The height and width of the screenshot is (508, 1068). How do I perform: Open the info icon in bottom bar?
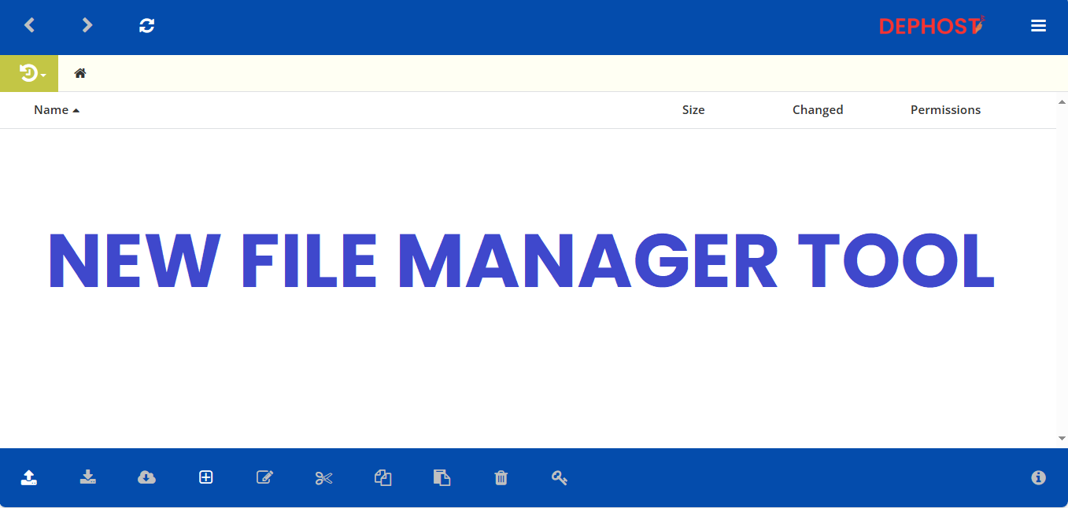[x=1038, y=477]
